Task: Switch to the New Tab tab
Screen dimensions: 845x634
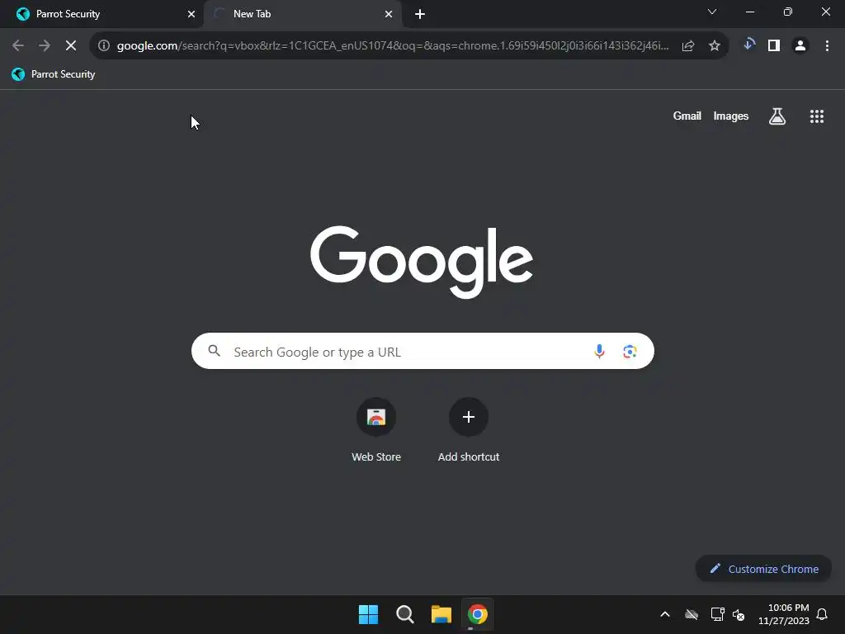Action: (302, 14)
